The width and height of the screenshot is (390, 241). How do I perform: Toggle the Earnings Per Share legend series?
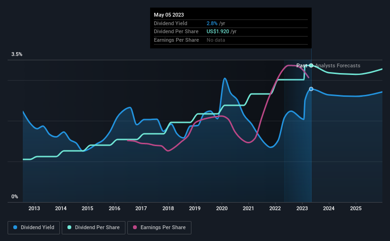159,228
